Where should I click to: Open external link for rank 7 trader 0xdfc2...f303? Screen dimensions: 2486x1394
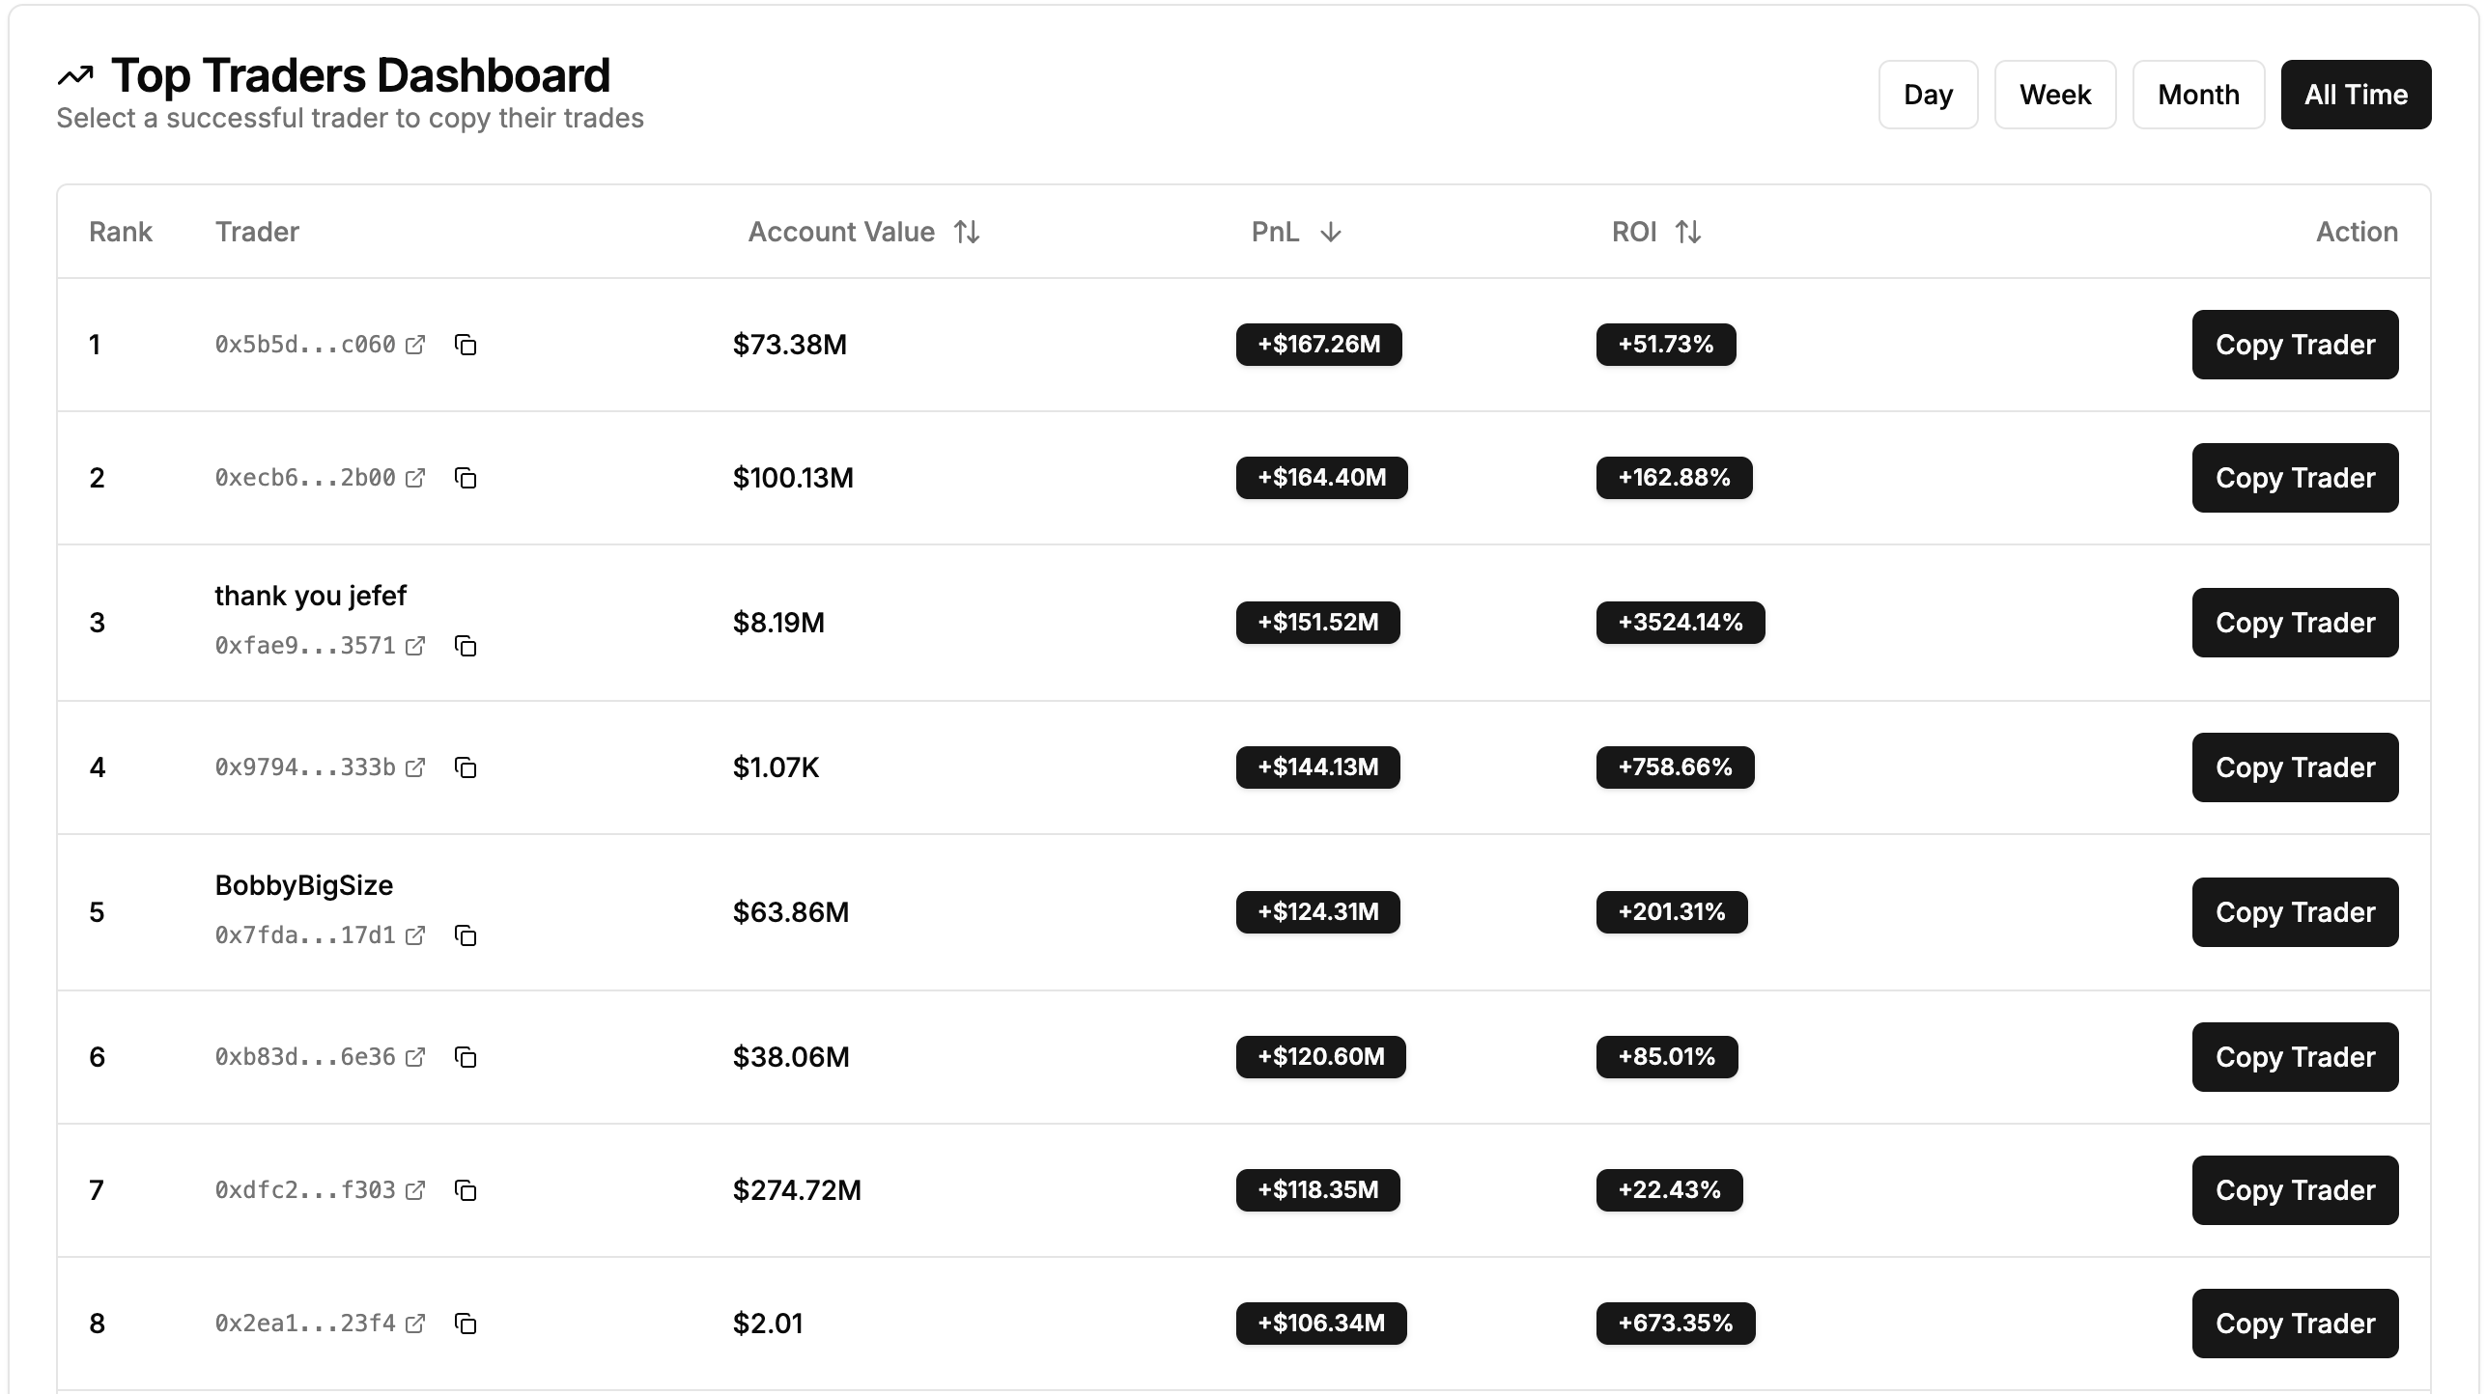coord(415,1190)
